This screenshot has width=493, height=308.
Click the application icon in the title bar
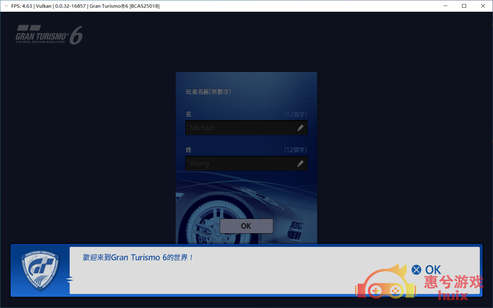[5, 6]
